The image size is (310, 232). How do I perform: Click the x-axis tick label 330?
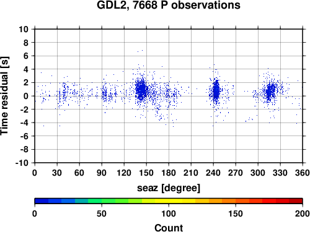(x=280, y=173)
